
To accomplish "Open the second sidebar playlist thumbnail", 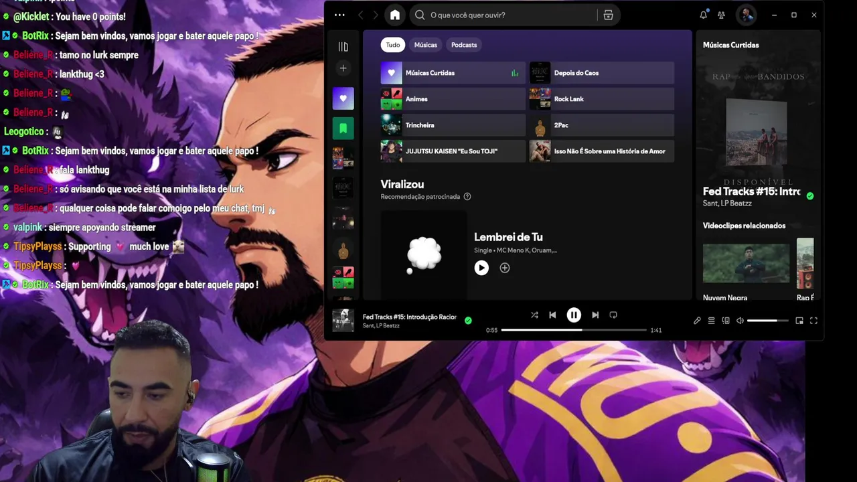I will pos(343,187).
